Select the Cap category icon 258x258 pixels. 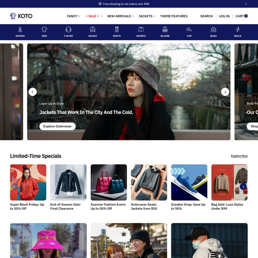(189, 30)
